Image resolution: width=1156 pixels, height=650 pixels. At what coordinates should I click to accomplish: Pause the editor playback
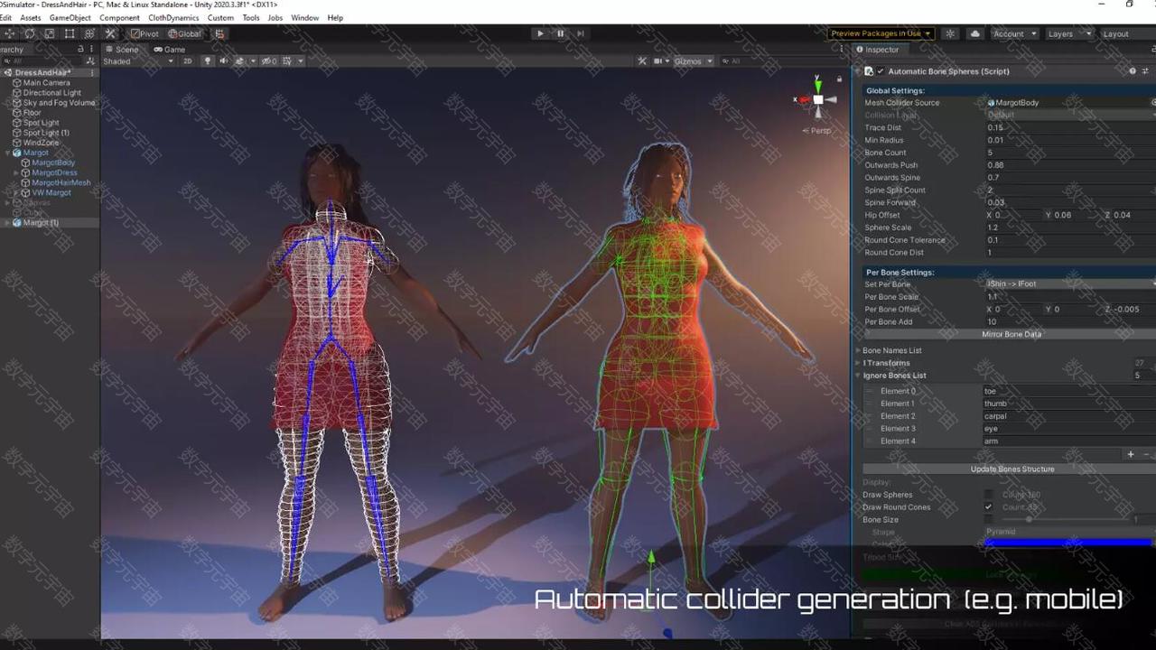pos(560,33)
